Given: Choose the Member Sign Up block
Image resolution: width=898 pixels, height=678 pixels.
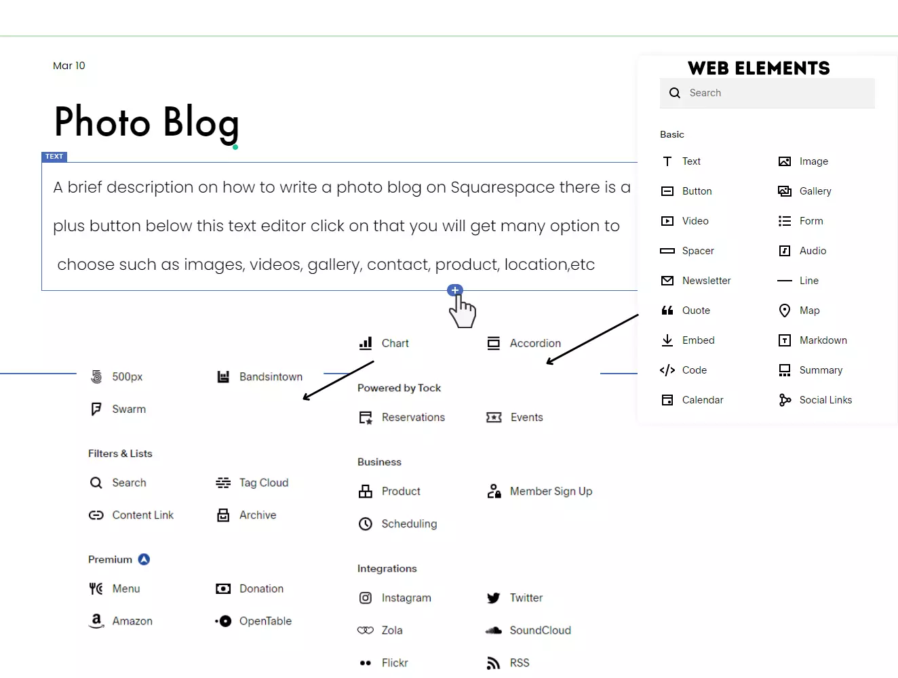Looking at the screenshot, I should [539, 491].
